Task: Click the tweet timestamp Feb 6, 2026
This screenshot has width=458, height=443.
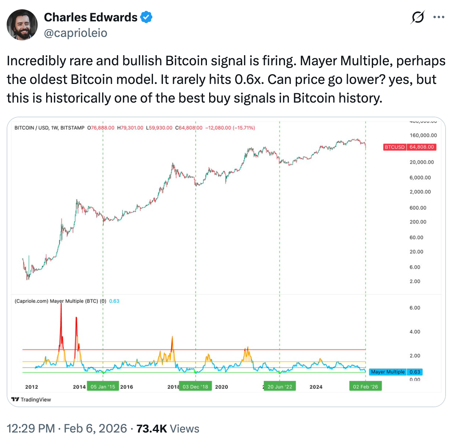Action: click(95, 428)
